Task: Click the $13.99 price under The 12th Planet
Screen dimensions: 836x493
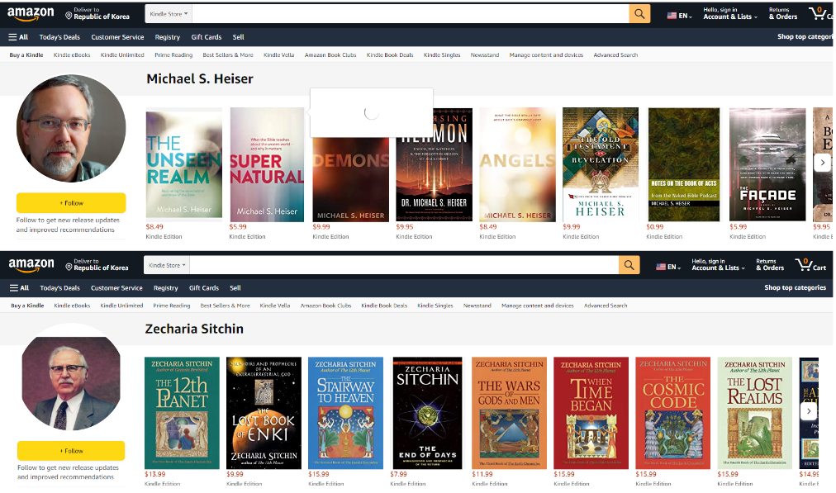Action: click(155, 474)
